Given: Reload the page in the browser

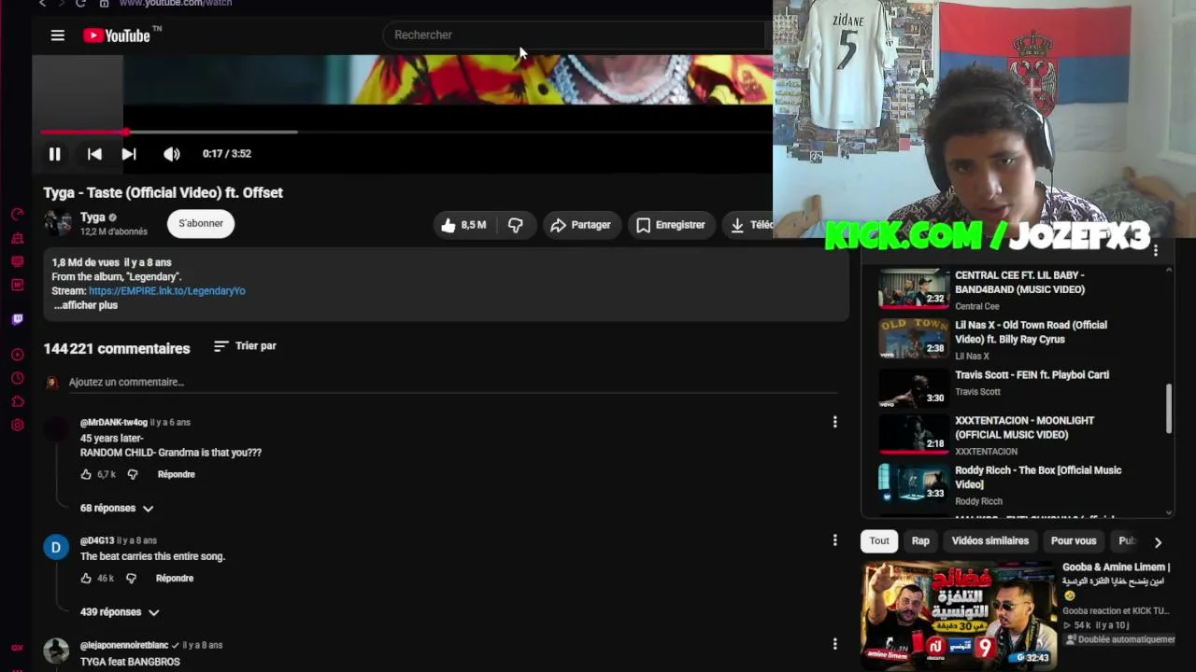Looking at the screenshot, I should (80, 4).
